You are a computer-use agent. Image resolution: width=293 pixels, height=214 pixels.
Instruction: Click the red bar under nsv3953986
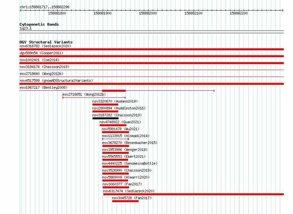click(x=116, y=153)
